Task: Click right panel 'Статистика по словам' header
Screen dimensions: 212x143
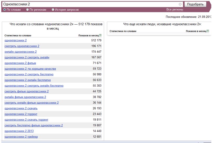Action: click(x=123, y=31)
